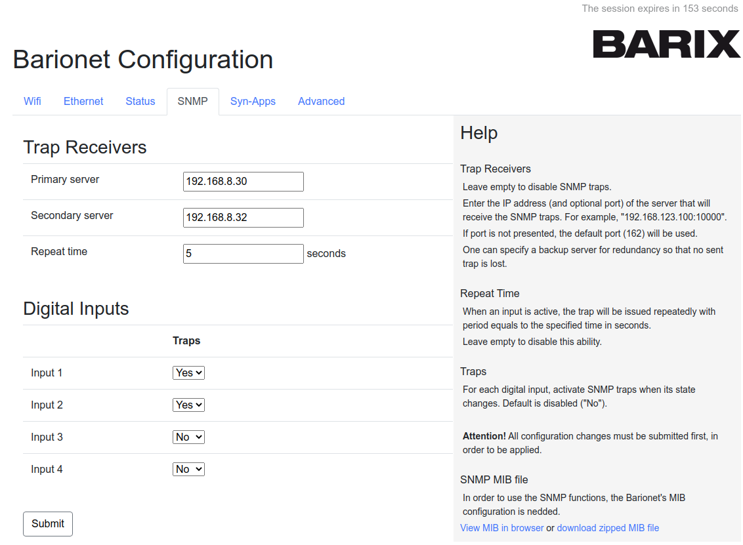
Task: Open the Input 3 traps dropdown
Action: click(x=188, y=437)
